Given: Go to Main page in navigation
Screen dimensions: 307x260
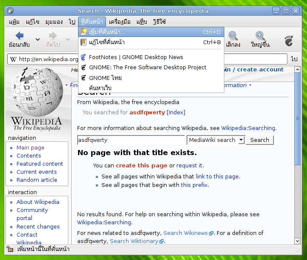Looking at the screenshot, I should [31, 147].
